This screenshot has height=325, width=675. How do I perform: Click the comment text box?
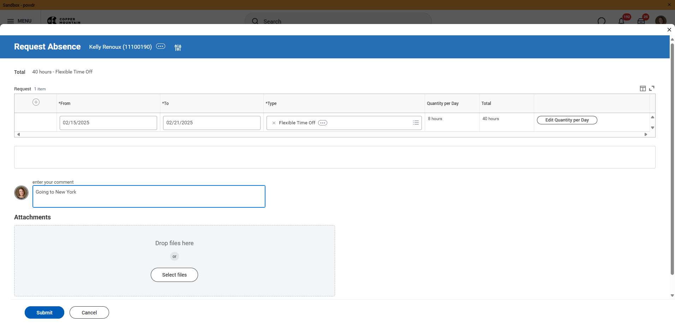pyautogui.click(x=149, y=196)
